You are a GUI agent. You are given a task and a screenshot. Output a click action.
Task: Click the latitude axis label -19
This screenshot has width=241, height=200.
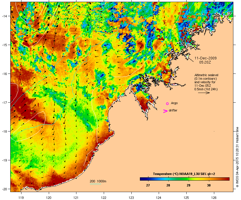(x=4, y=160)
